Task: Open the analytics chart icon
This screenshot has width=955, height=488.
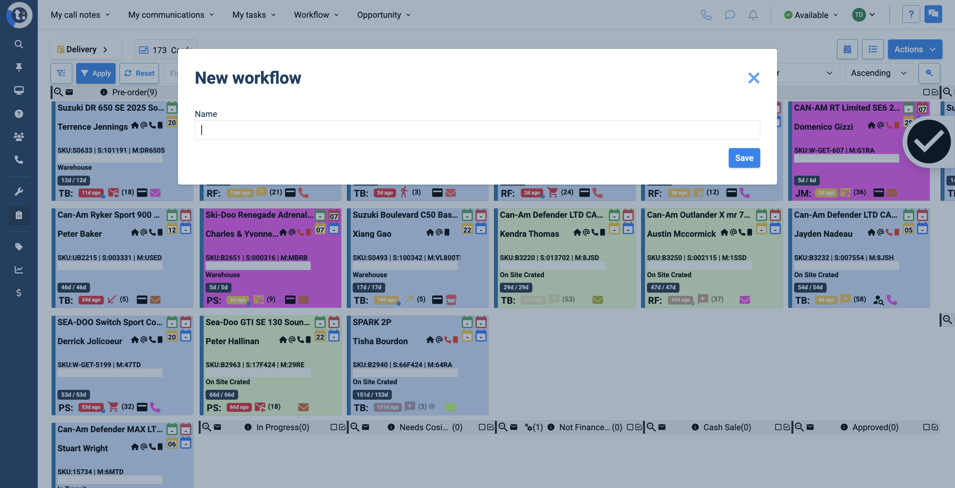Action: [x=18, y=270]
